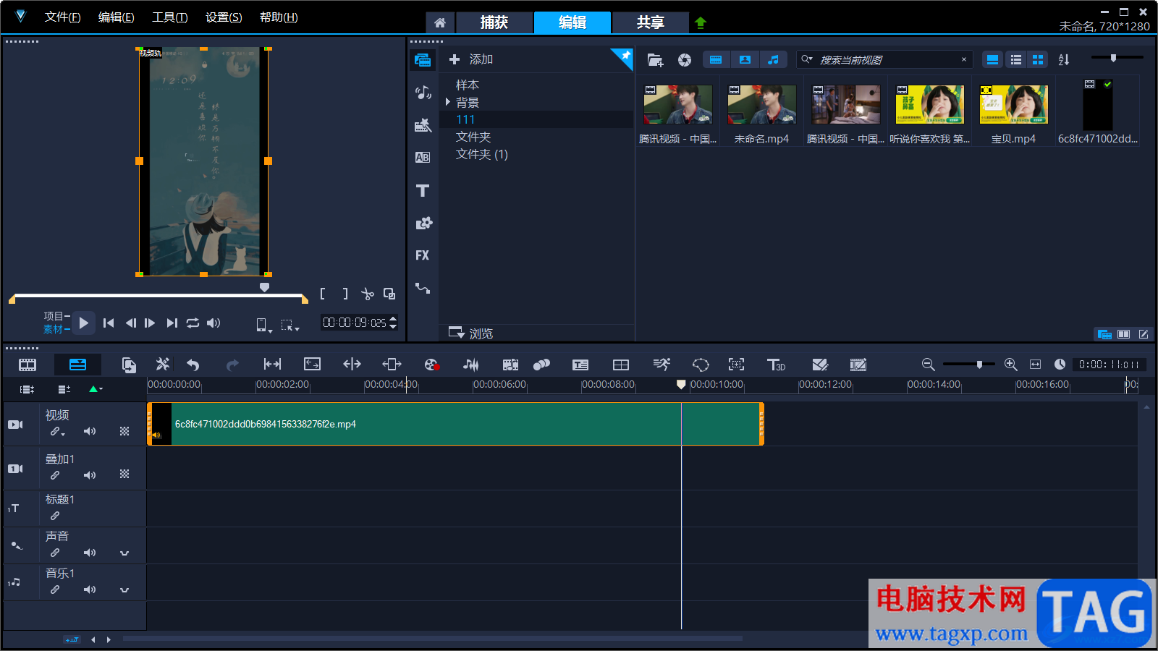Image resolution: width=1158 pixels, height=651 pixels.
Task: Open the speed/time remapping runner icon
Action: pos(662,365)
